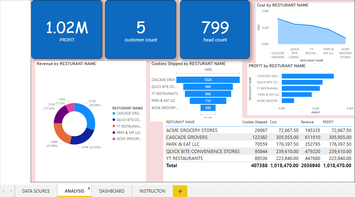Go to next page tabs arrow
355x197 pixels.
(x=11, y=191)
